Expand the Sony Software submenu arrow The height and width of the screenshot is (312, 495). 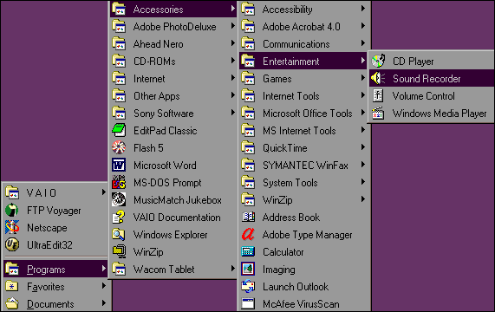pos(233,113)
